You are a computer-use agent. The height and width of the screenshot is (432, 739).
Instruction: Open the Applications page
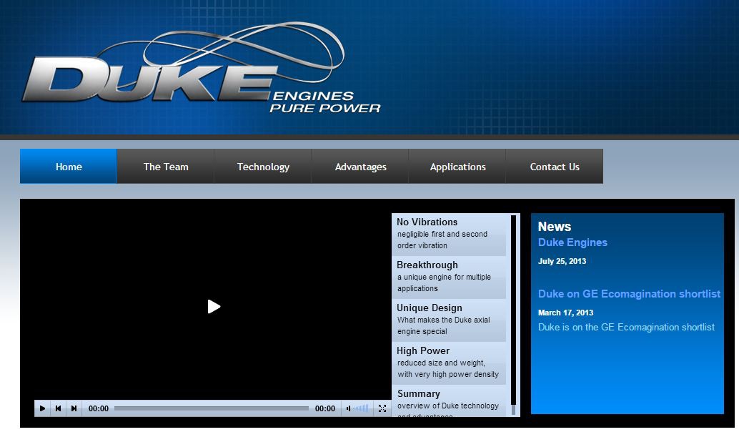tap(457, 167)
